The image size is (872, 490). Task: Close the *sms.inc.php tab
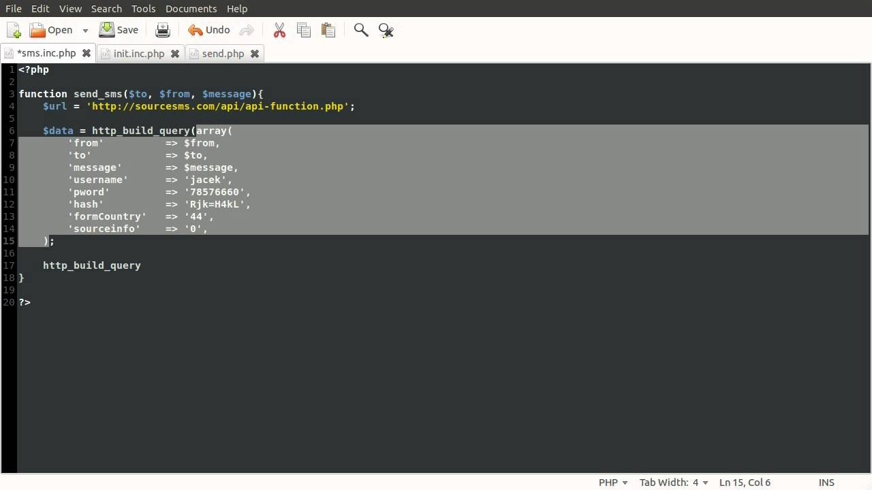87,53
